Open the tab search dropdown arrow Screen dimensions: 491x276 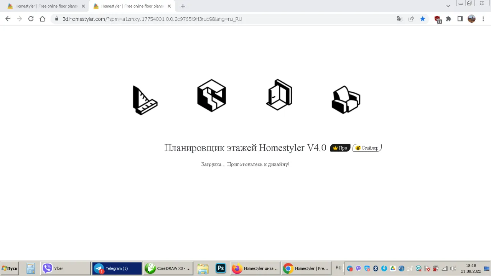pos(448,6)
